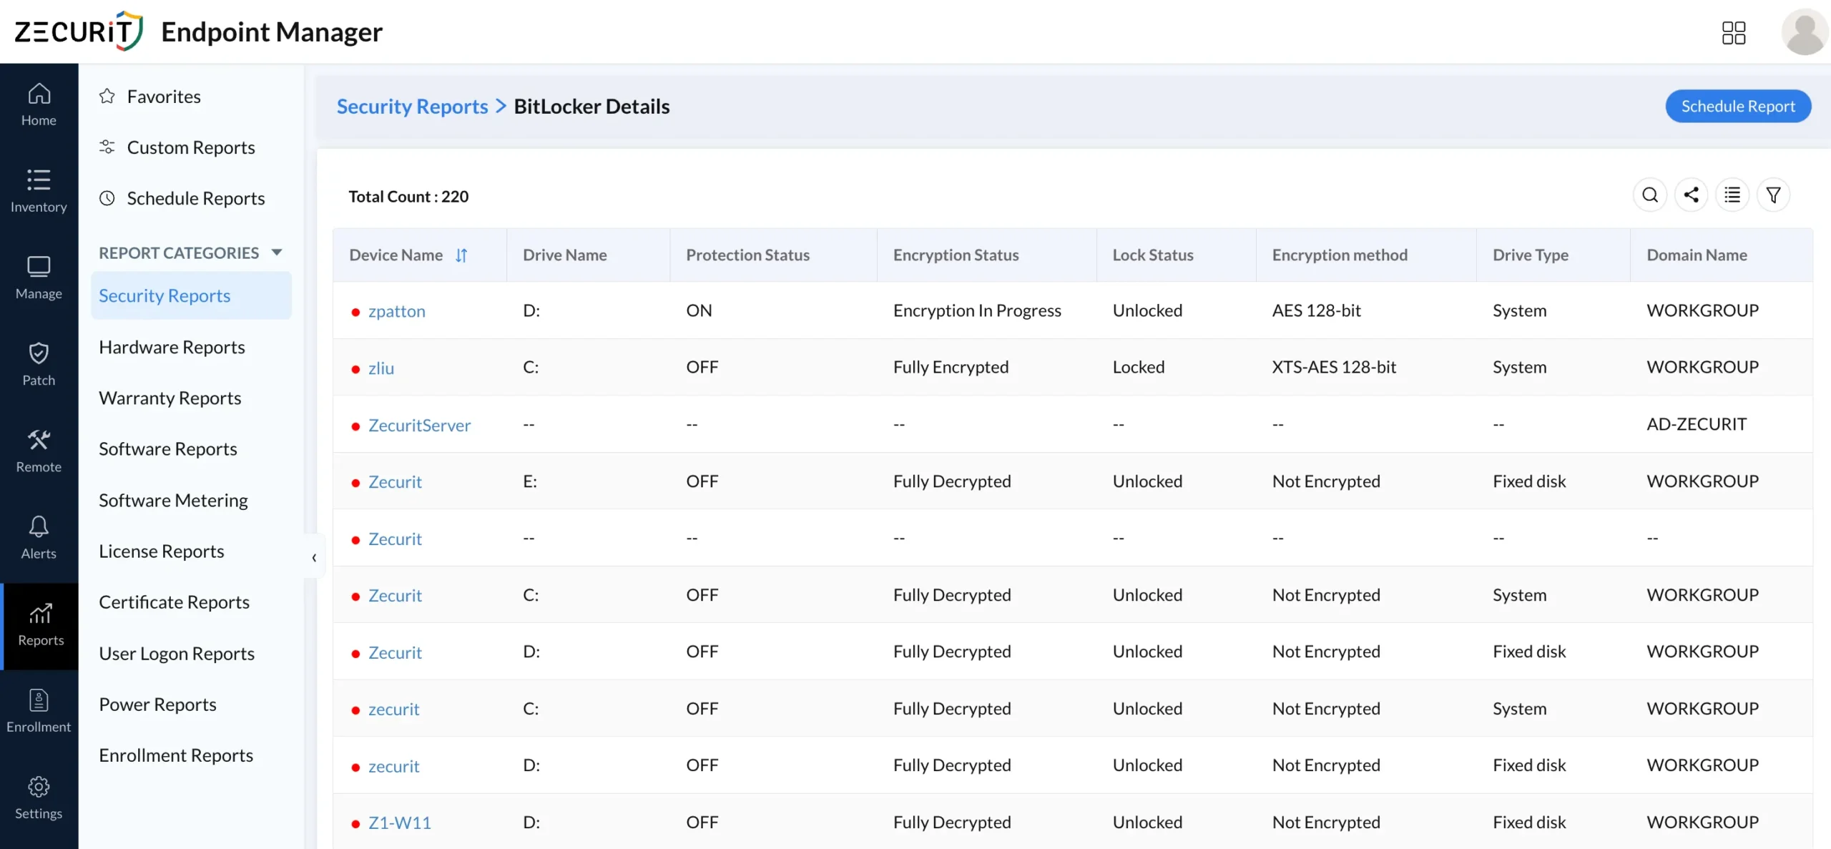Image resolution: width=1831 pixels, height=849 pixels.
Task: Click 'AD-ZECURIT' domain cell
Action: pos(1696,424)
